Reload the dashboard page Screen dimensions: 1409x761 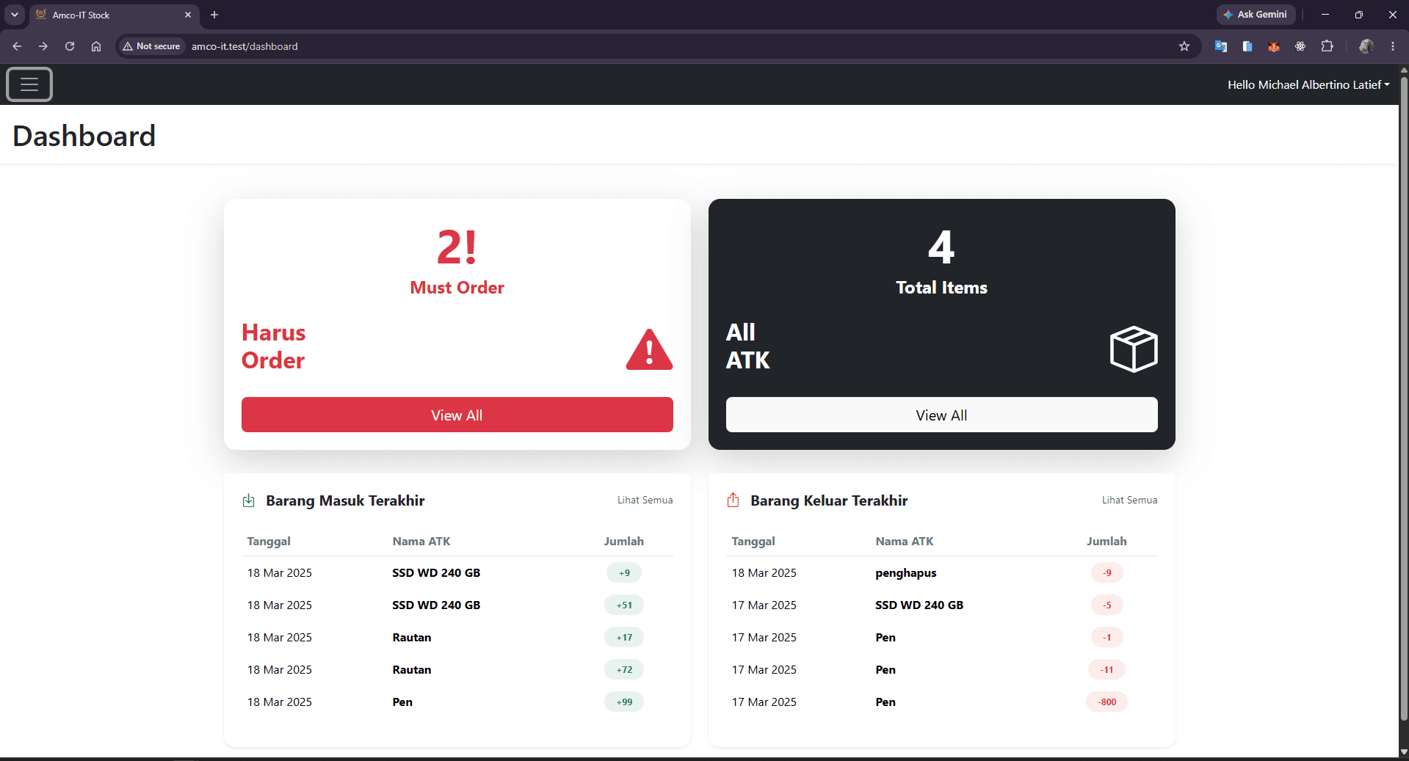tap(70, 46)
